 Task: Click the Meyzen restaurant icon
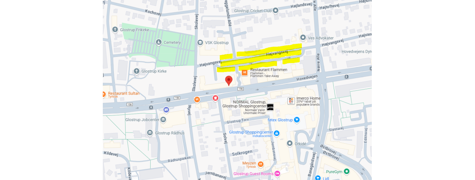(260, 164)
